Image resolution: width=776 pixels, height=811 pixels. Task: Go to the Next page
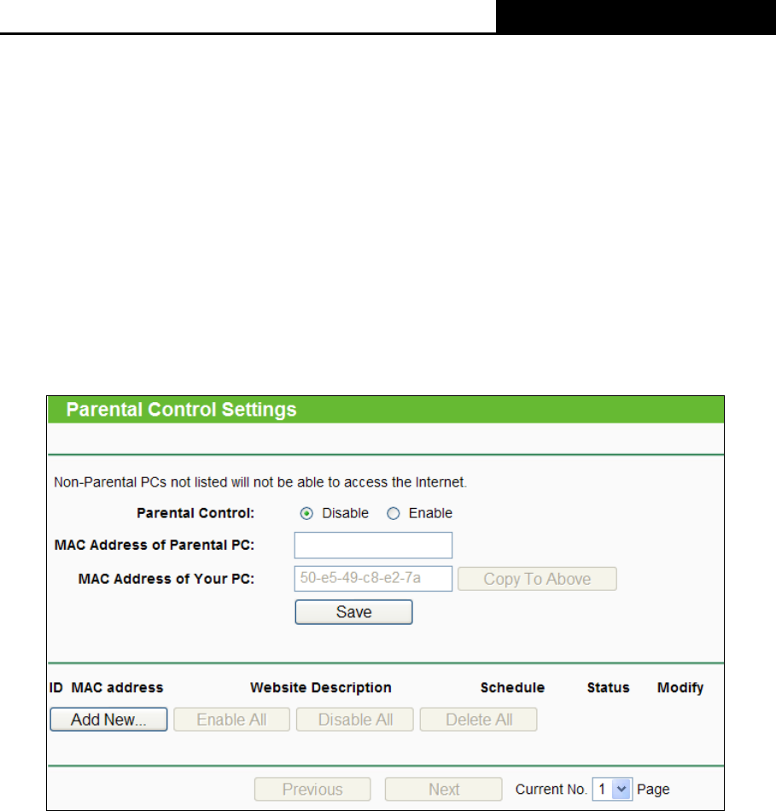[443, 790]
